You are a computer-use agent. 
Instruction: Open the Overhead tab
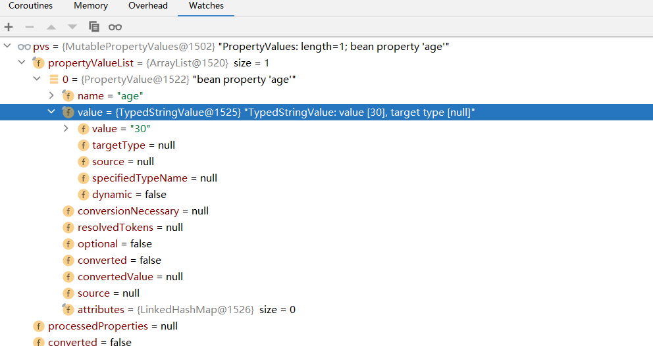click(x=148, y=6)
